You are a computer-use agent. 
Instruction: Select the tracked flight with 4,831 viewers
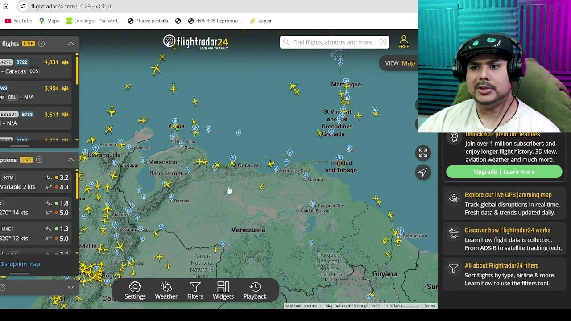click(36, 66)
